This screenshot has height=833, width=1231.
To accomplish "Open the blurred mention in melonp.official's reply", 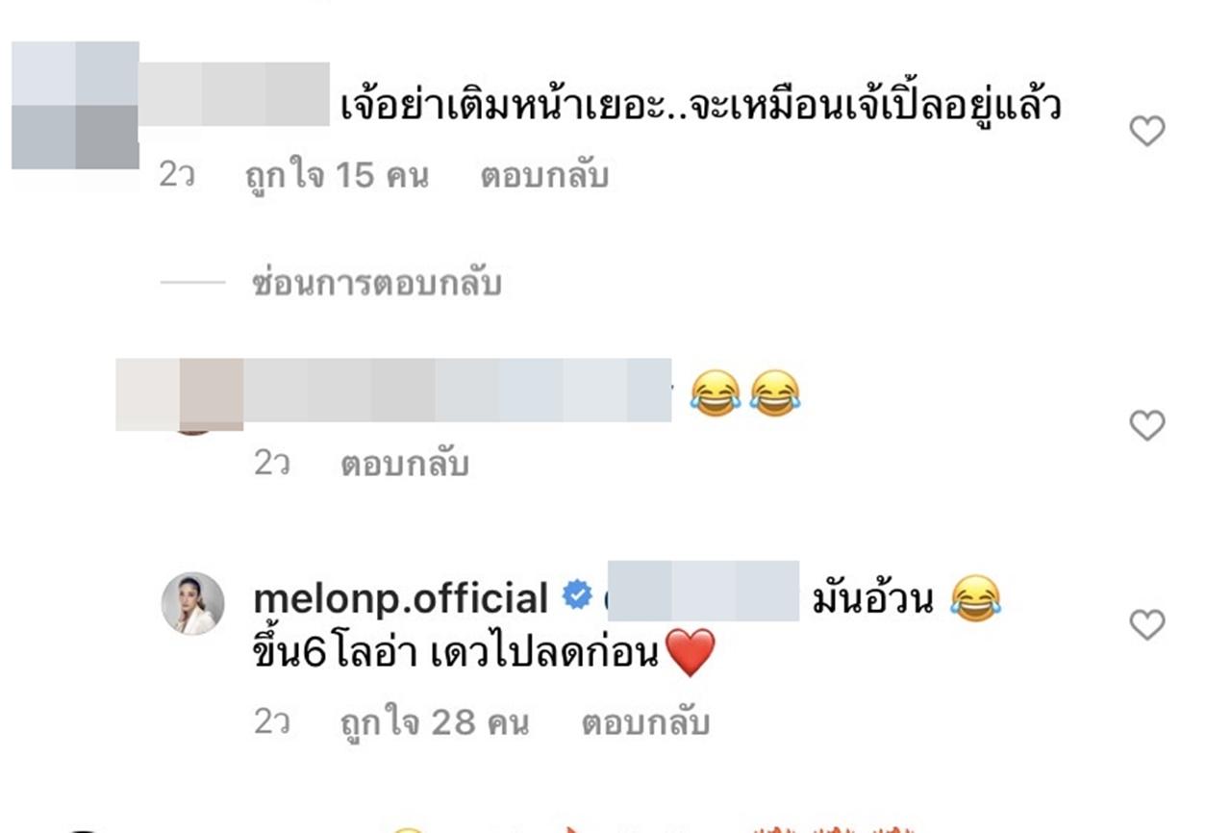I will (704, 590).
